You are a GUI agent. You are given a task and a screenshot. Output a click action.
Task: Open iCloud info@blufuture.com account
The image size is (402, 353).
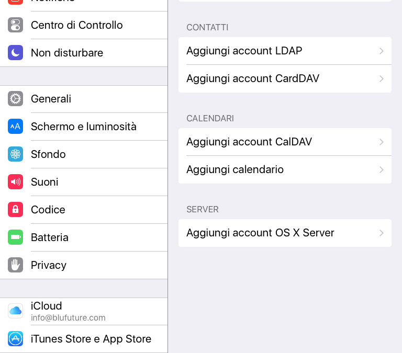[x=84, y=311]
